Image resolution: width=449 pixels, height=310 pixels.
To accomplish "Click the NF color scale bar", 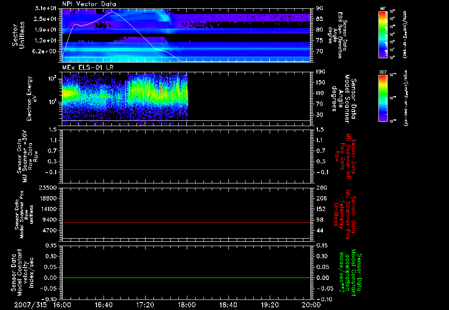I will tap(383, 35).
